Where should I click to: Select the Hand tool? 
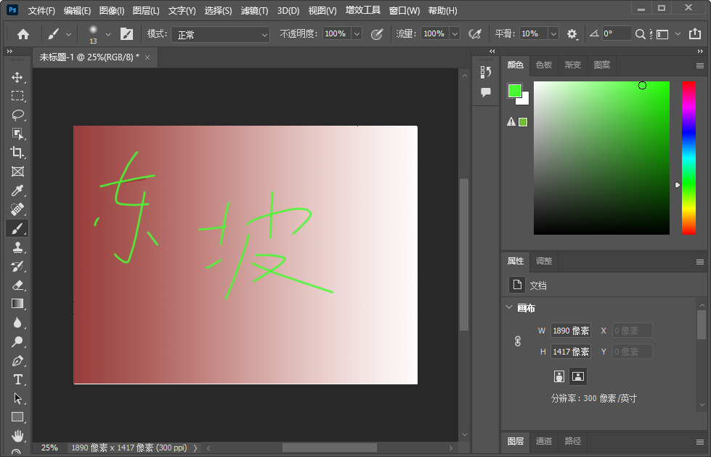[17, 436]
